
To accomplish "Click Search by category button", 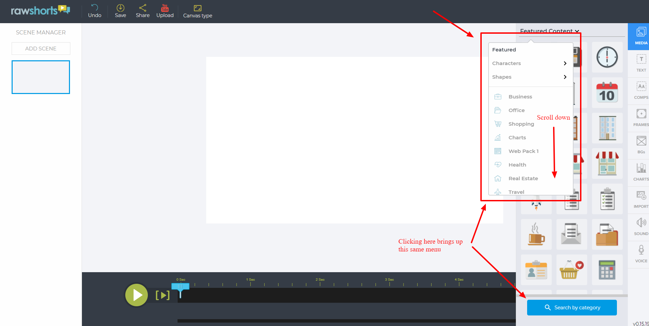I will [572, 308].
